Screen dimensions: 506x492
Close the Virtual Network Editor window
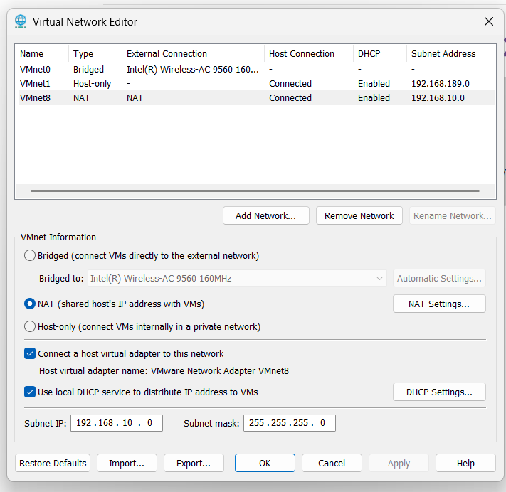coord(488,21)
